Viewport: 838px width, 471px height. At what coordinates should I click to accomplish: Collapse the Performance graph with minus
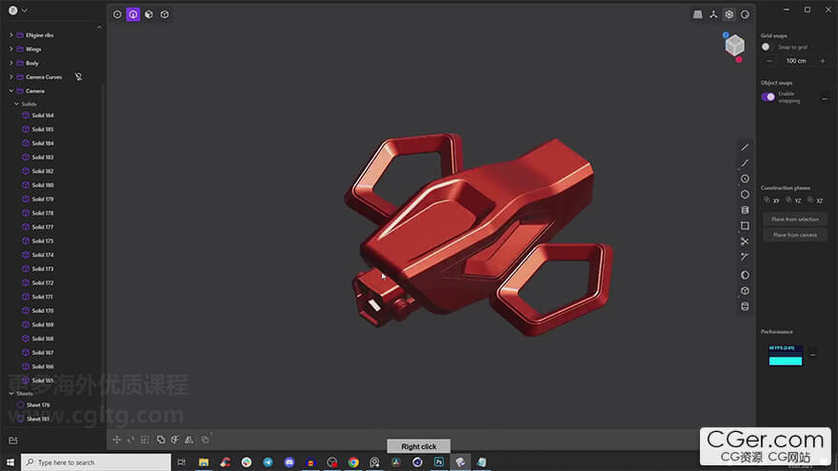pyautogui.click(x=813, y=355)
